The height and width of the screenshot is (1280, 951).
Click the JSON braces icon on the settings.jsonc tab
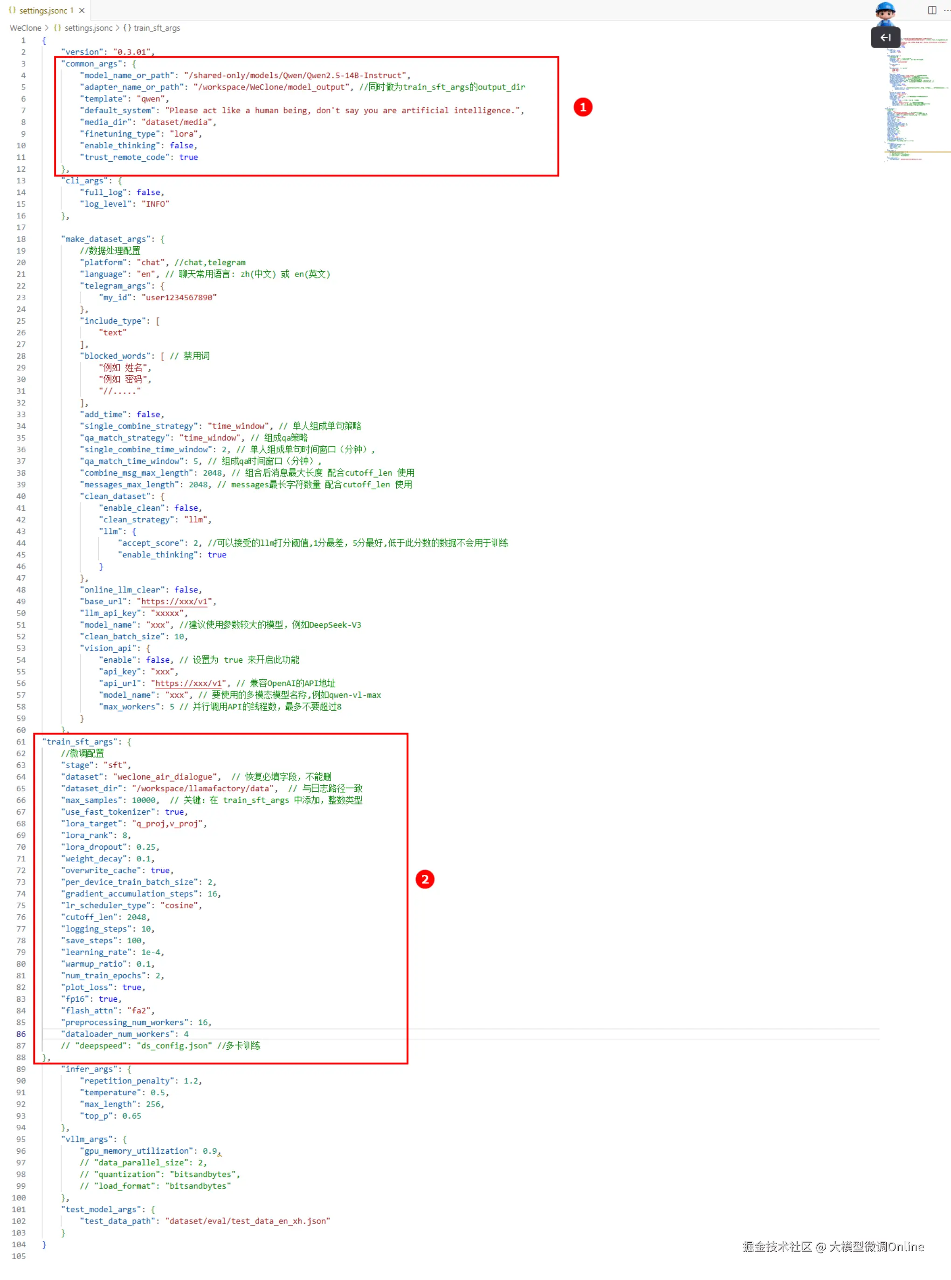pos(12,10)
